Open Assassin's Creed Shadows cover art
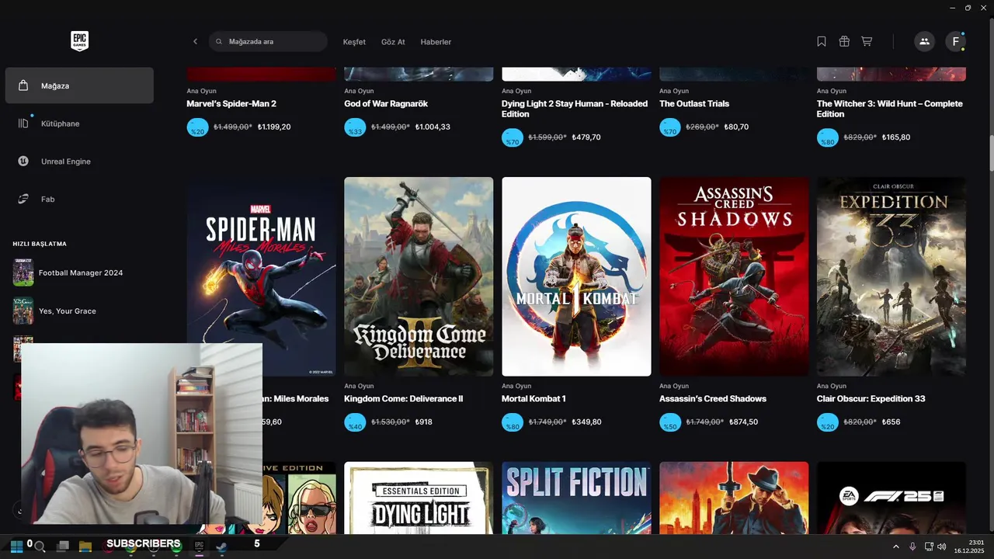Image resolution: width=994 pixels, height=559 pixels. (x=734, y=276)
